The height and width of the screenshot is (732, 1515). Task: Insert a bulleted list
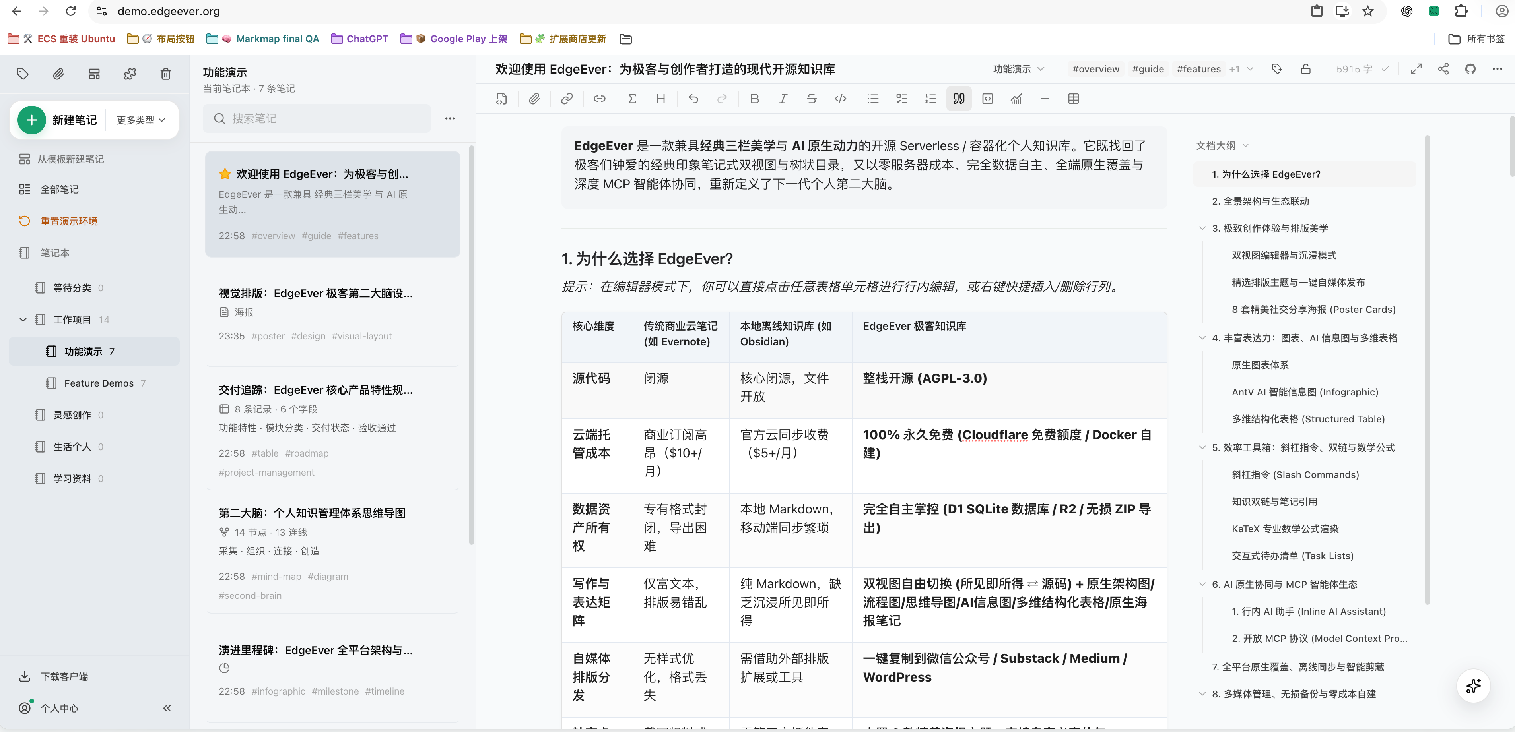(x=873, y=99)
